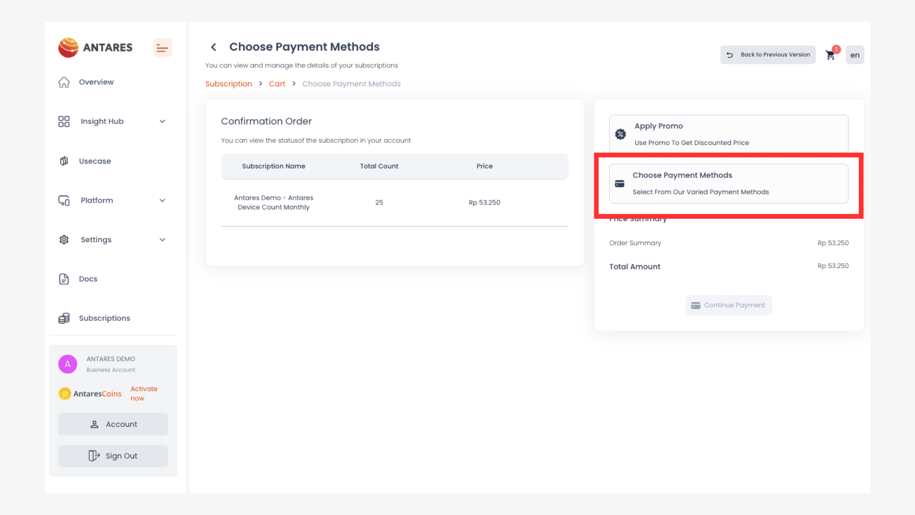915x515 pixels.
Task: Click the Activate now link
Action: tap(143, 394)
